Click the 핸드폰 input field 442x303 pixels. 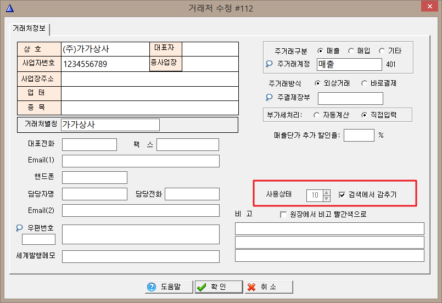[x=94, y=177]
